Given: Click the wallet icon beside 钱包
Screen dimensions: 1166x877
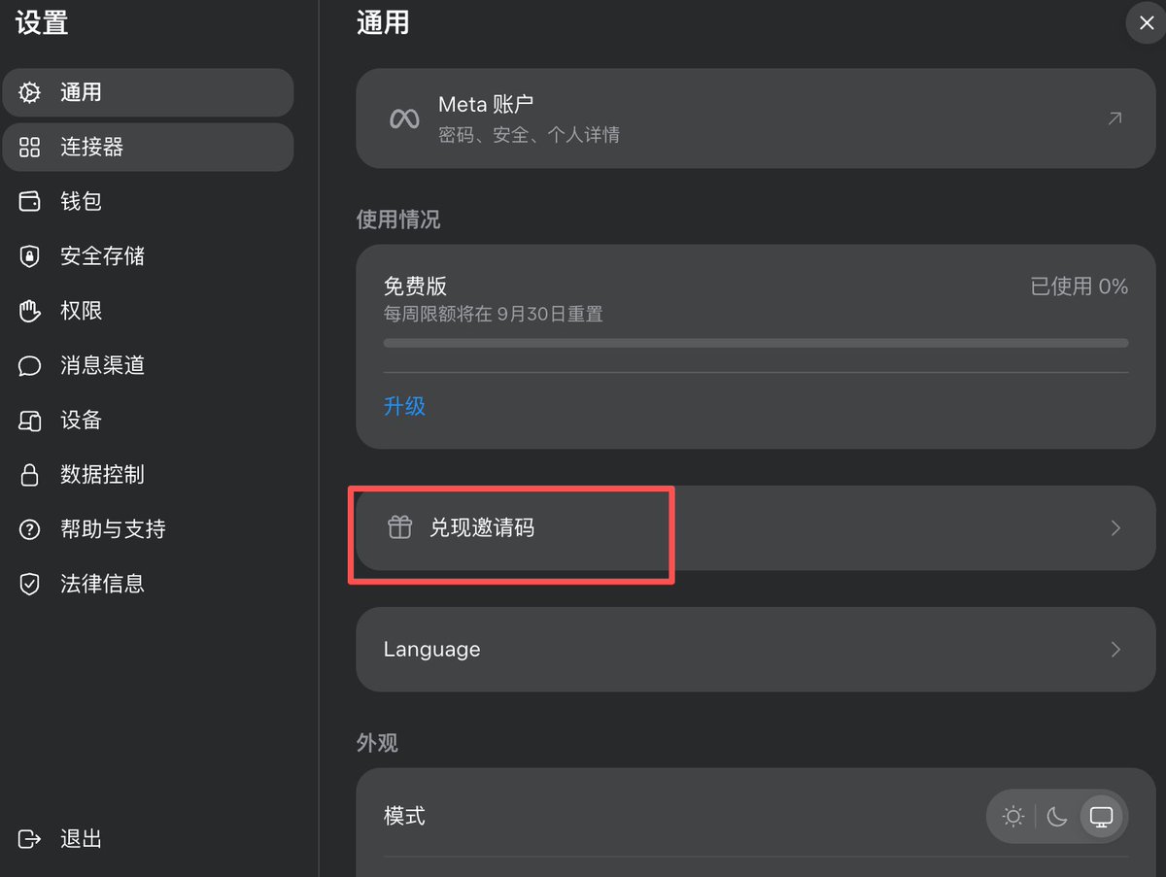Looking at the screenshot, I should (x=30, y=201).
